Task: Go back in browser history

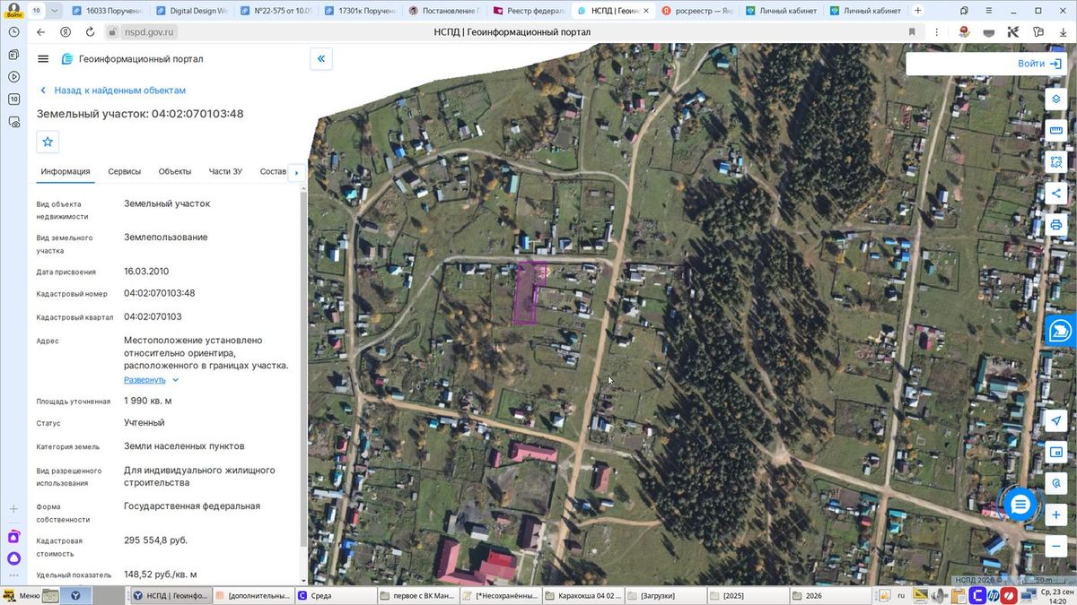Action: [41, 31]
